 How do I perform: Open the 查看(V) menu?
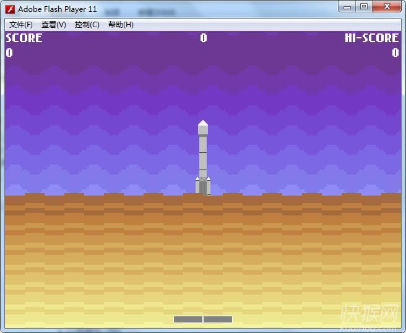54,25
